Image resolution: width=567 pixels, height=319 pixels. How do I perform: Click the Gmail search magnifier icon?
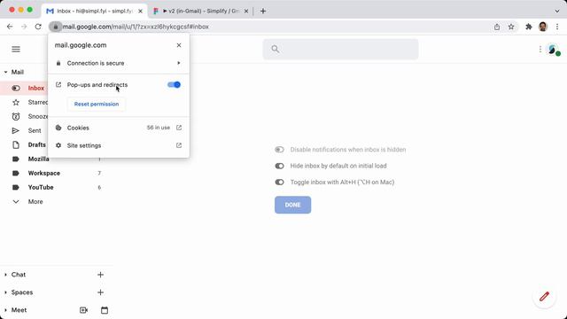pyautogui.click(x=276, y=49)
